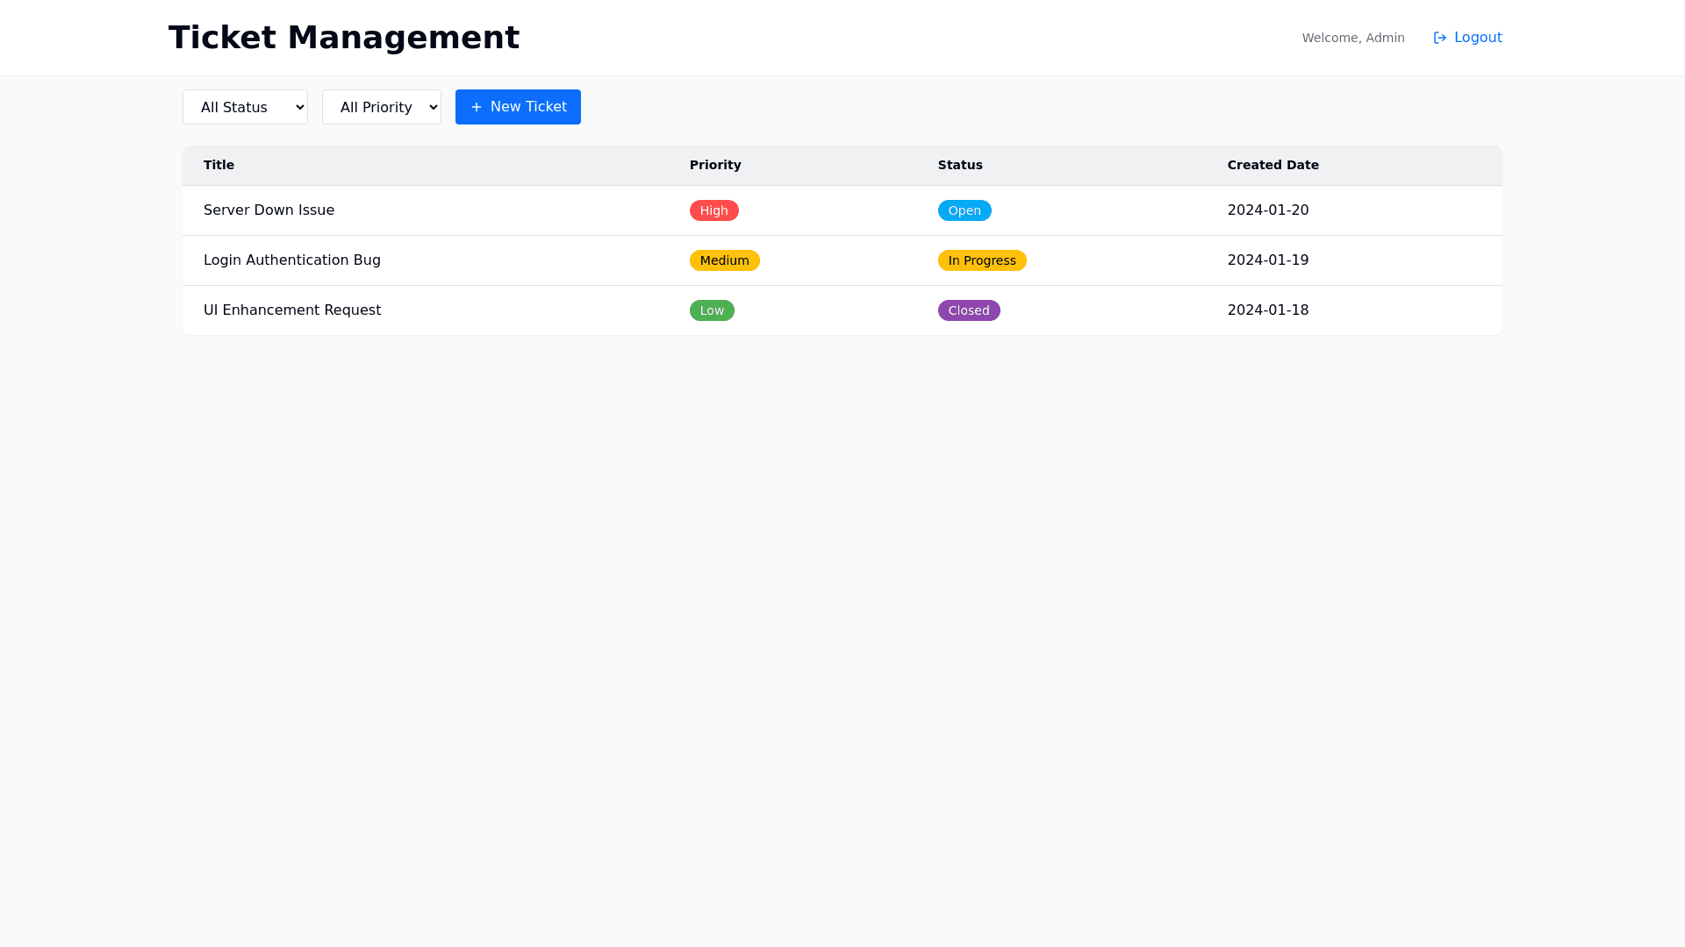This screenshot has height=947, width=1685.
Task: Sort by the Title column header
Action: [219, 165]
